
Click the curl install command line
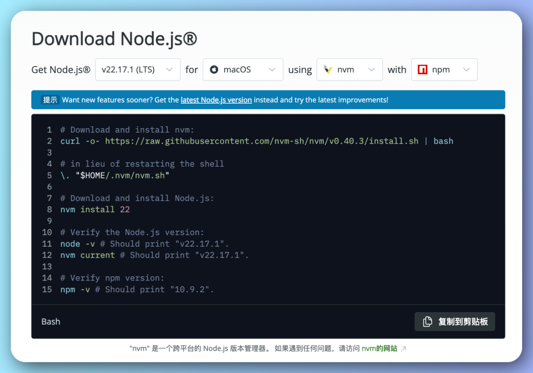pyautogui.click(x=257, y=141)
